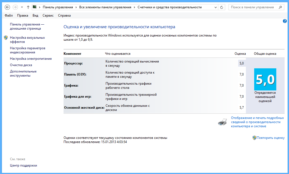
Task: Open Центр поддержки link
Action: [23, 165]
